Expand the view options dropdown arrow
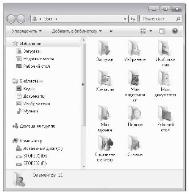189x194 pixels. (x=151, y=31)
